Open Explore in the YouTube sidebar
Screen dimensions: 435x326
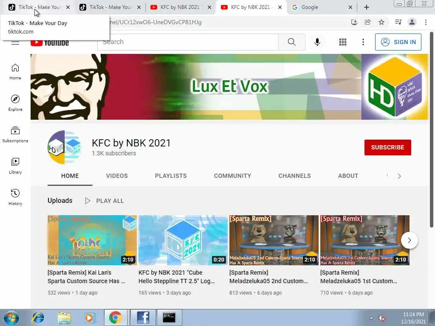point(15,103)
